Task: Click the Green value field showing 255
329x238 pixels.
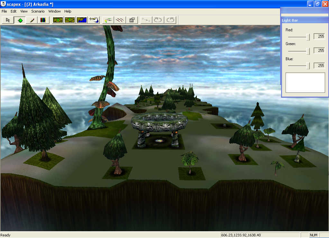Action: (x=319, y=51)
